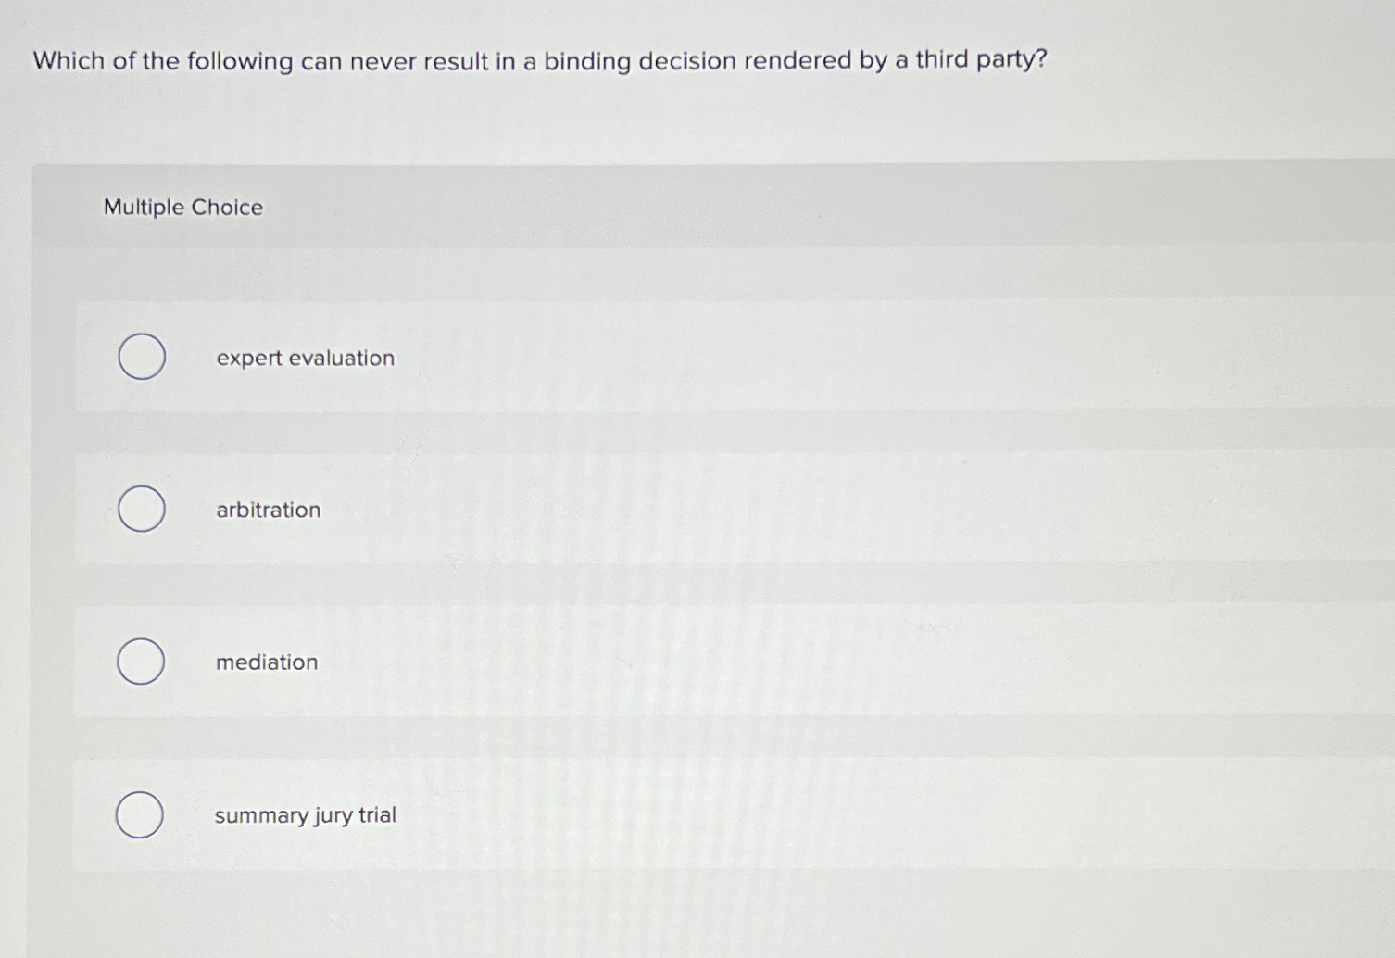Viewport: 1395px width, 958px height.
Task: Select the radio button for arbitration
Action: 141,508
